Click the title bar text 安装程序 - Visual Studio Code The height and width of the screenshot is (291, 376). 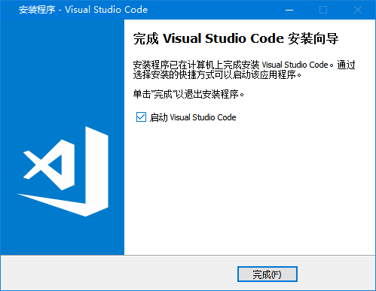click(83, 10)
